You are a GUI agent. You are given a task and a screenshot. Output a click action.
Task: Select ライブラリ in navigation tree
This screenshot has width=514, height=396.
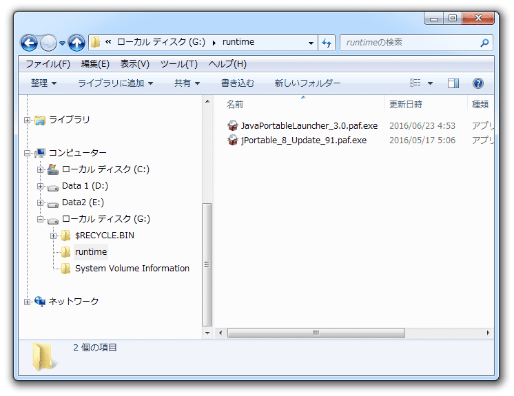tap(69, 120)
